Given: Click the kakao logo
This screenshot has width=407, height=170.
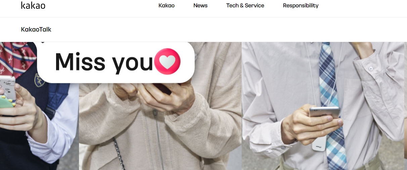Looking at the screenshot, I should [x=33, y=5].
